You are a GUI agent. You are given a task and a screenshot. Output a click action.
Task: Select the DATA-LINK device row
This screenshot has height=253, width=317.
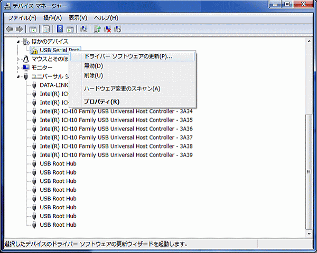(54, 85)
